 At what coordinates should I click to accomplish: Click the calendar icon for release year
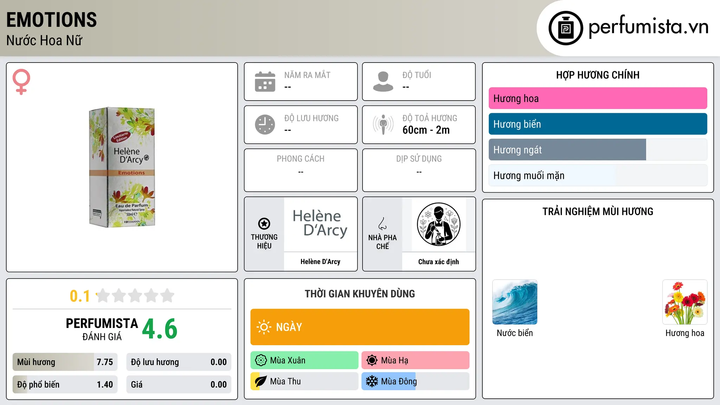pyautogui.click(x=265, y=82)
